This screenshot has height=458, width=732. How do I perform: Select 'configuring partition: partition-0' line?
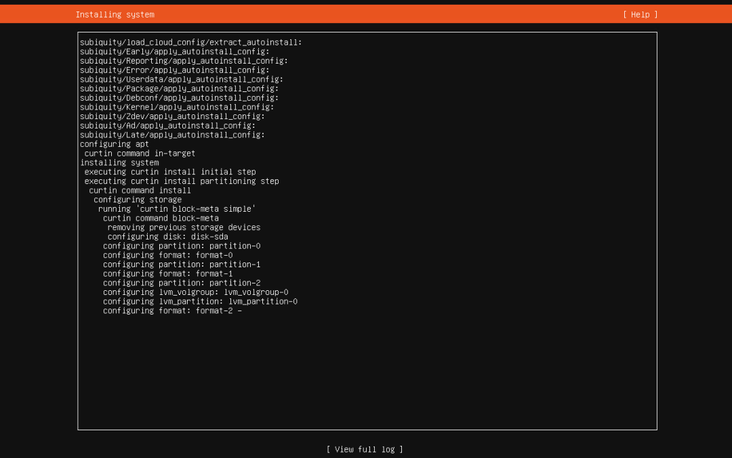182,246
